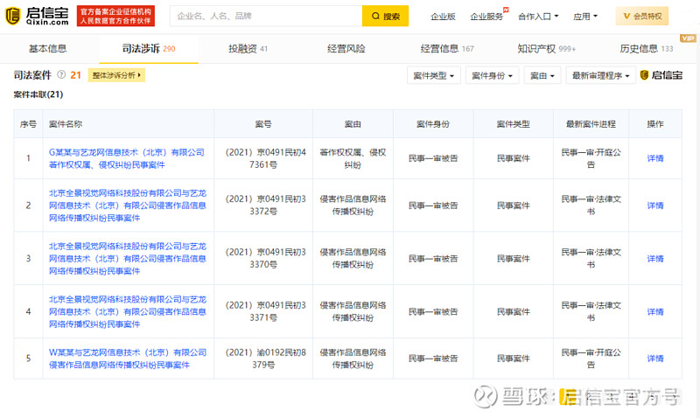Click 详情 for case row 1
700x418 pixels.
click(655, 158)
